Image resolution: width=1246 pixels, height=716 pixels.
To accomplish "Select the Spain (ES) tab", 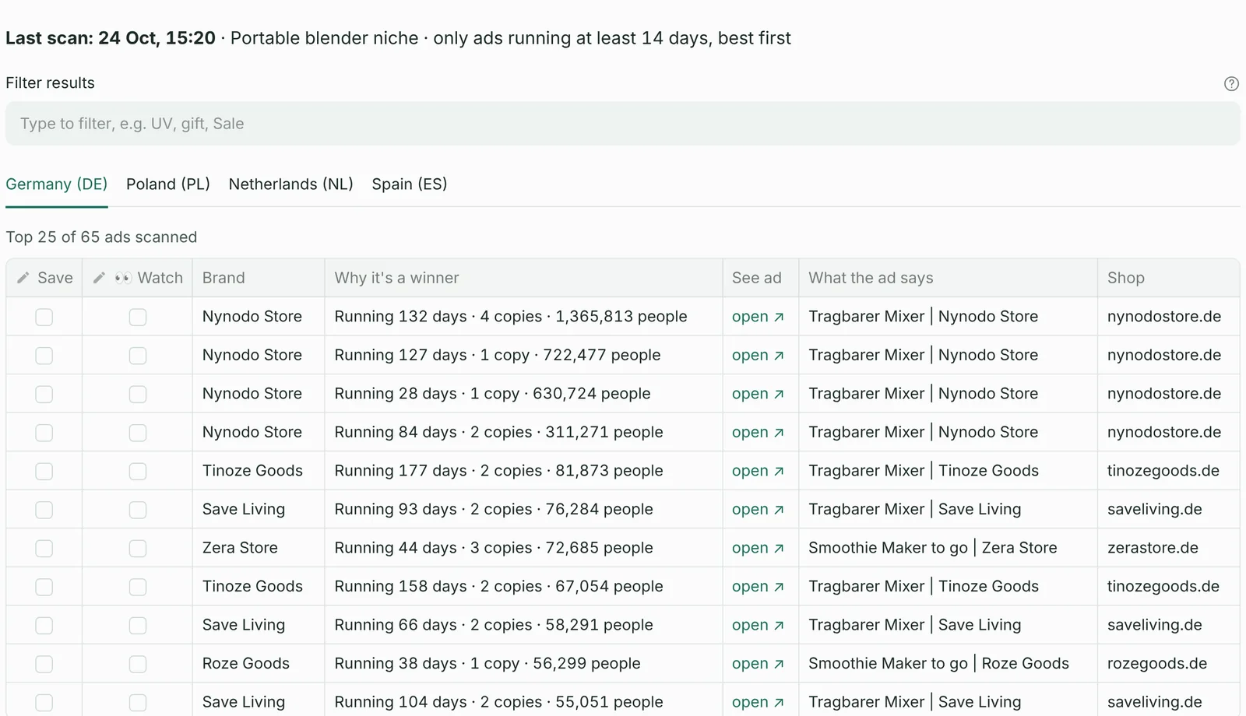I will 410,184.
